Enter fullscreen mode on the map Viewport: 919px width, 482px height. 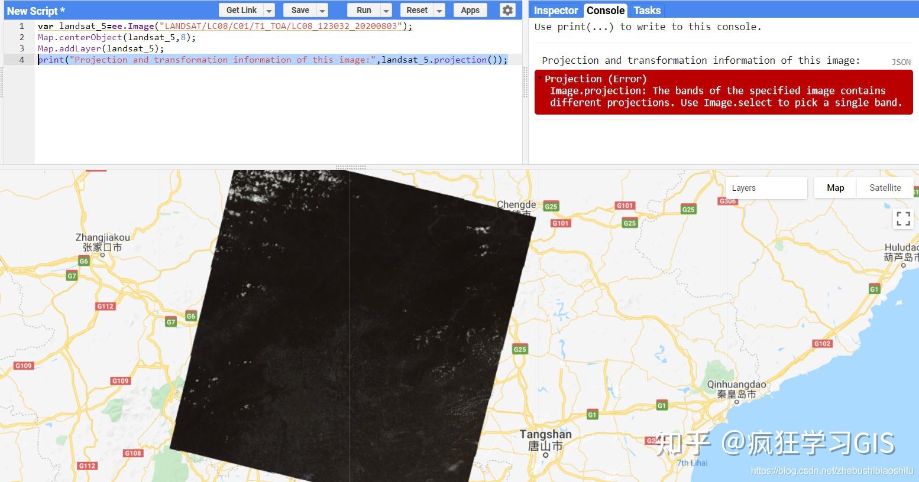[x=903, y=218]
